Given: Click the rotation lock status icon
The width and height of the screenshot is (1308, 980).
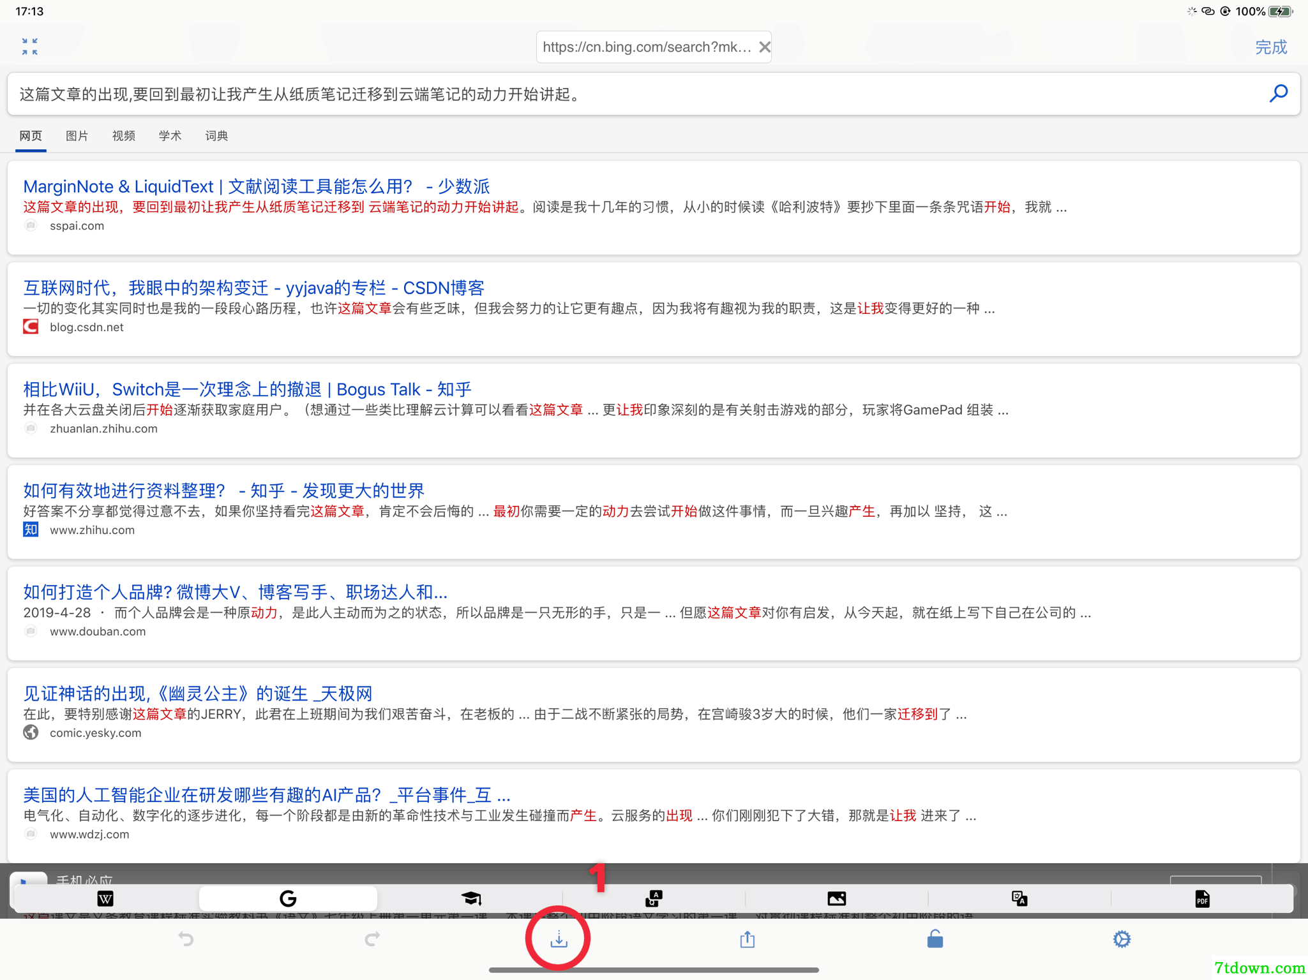Looking at the screenshot, I should (1225, 11).
